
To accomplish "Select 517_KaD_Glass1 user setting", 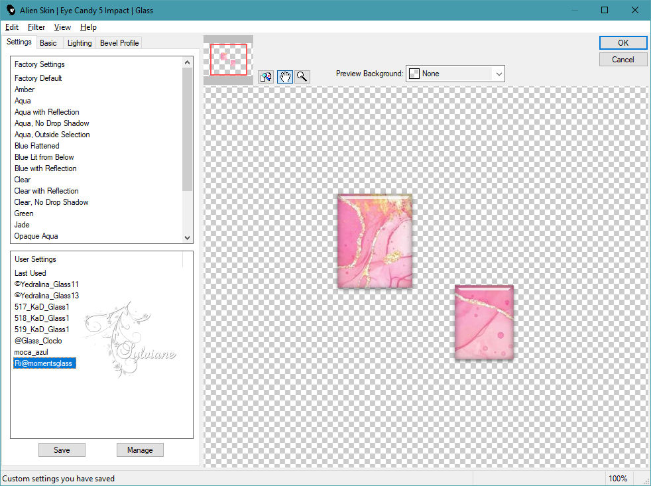I will tap(42, 306).
